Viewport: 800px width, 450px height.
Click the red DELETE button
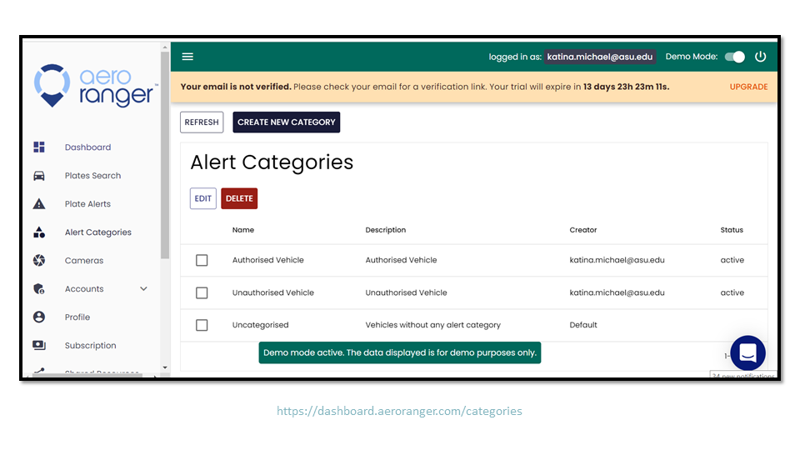point(239,198)
